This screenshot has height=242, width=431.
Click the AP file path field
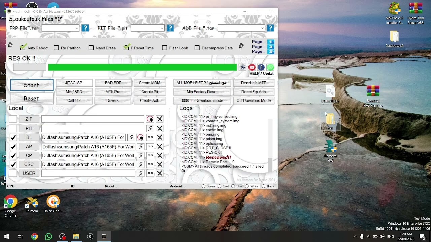click(88, 147)
